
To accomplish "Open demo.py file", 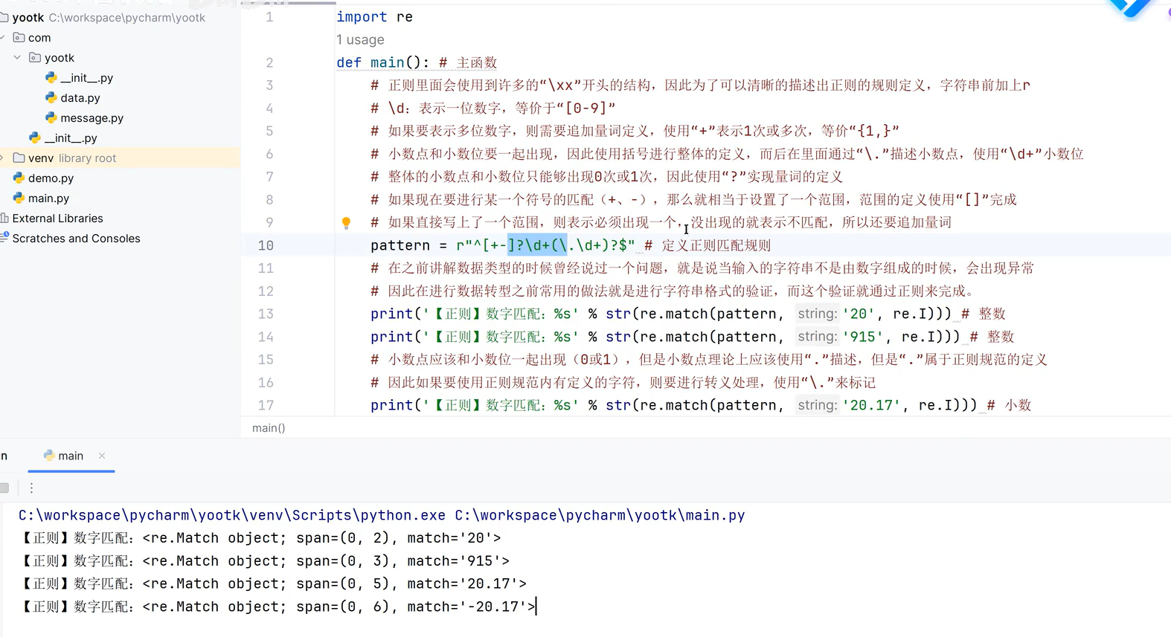I will pos(51,178).
